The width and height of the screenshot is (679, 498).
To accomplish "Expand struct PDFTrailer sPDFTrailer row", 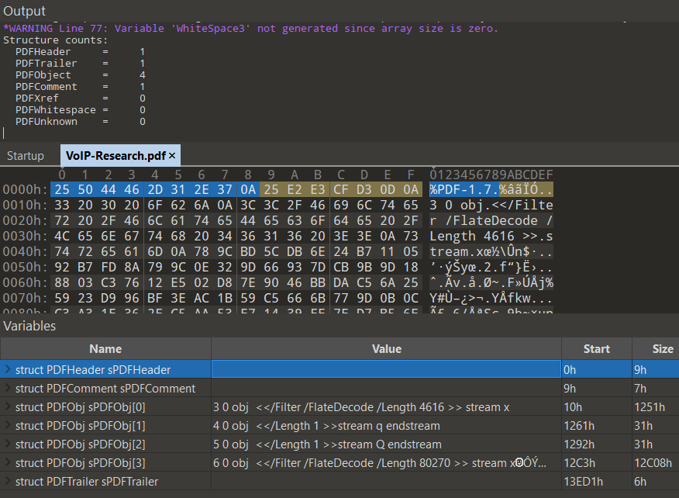I will coord(7,481).
